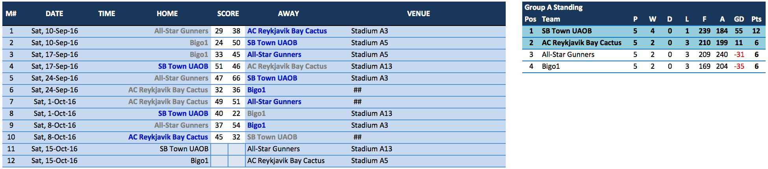The image size is (768, 169).
Task: Select empty home score cell for match 11
Action: click(x=219, y=149)
